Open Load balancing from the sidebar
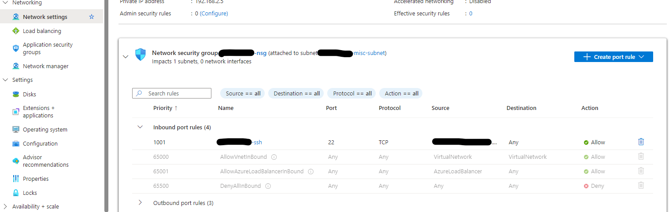669x212 pixels. tap(42, 31)
